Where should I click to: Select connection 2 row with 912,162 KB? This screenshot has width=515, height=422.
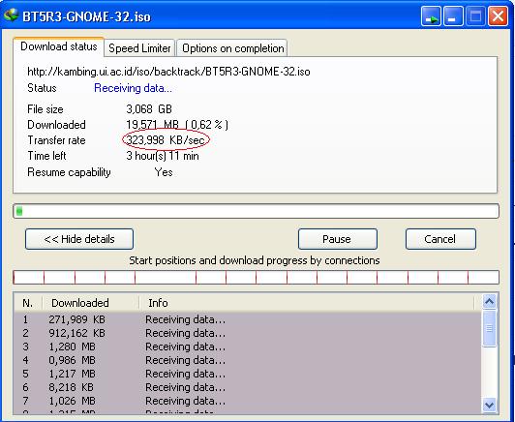(247, 333)
